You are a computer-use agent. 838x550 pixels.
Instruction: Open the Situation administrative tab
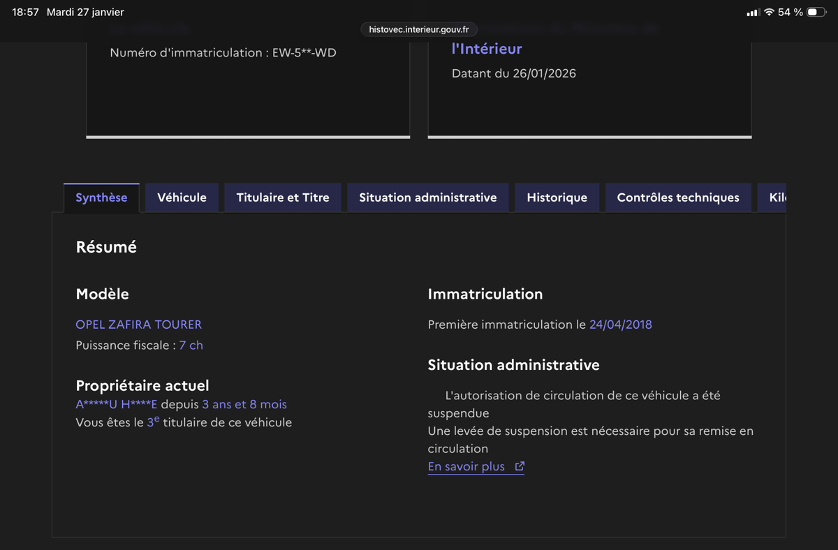click(428, 198)
